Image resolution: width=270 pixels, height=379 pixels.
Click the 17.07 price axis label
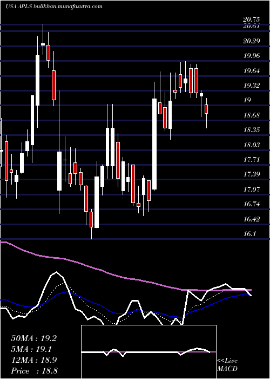pos(252,190)
